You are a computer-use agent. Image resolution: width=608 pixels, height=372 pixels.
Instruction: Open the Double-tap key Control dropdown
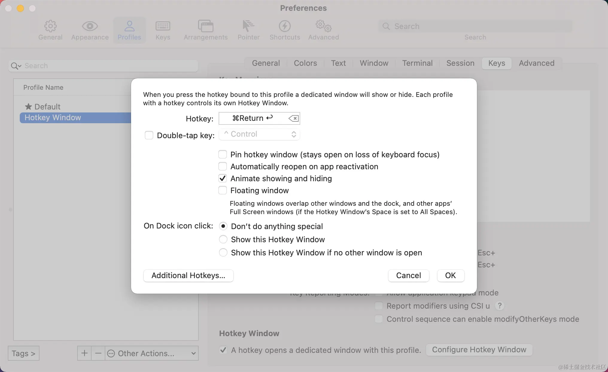coord(259,134)
